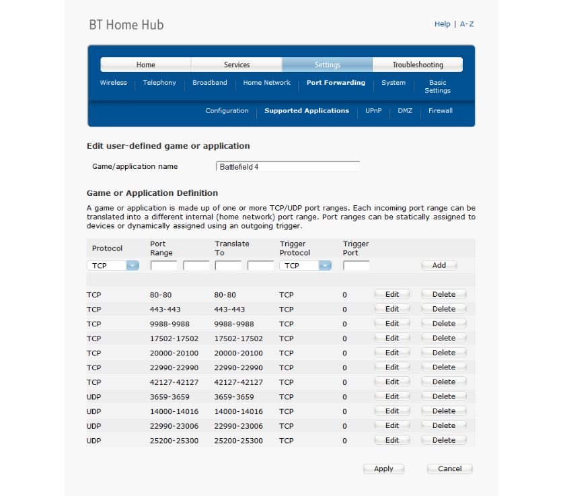
Task: Select the Edit user-defined game heading
Action: click(168, 146)
